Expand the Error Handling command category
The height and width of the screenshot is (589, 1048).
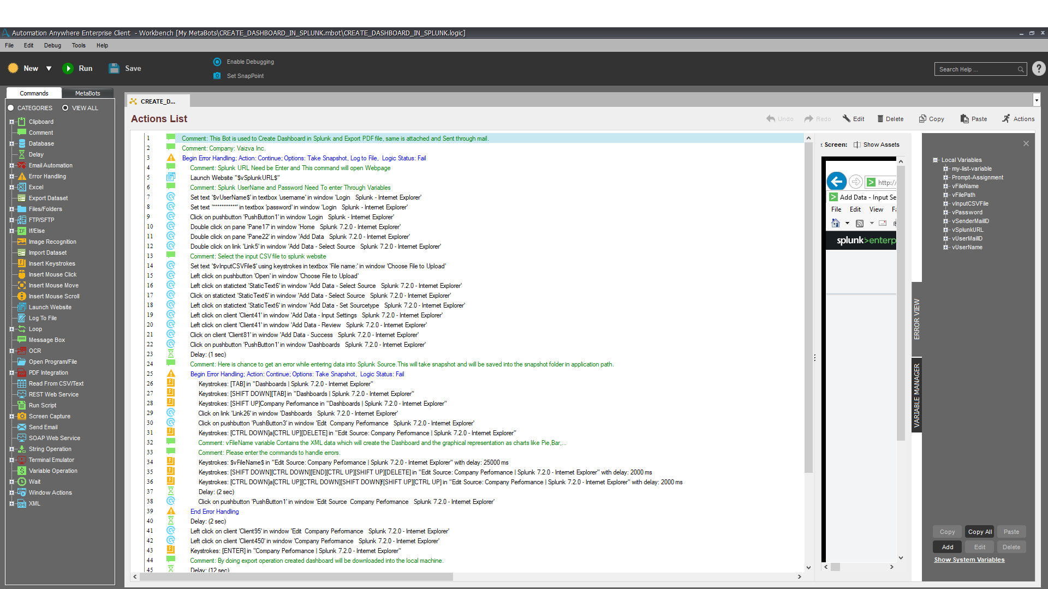(x=11, y=177)
